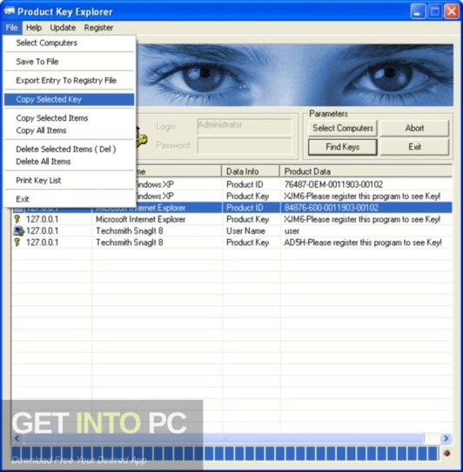Select Techsmith SnagIt 8 User Name row

231,231
